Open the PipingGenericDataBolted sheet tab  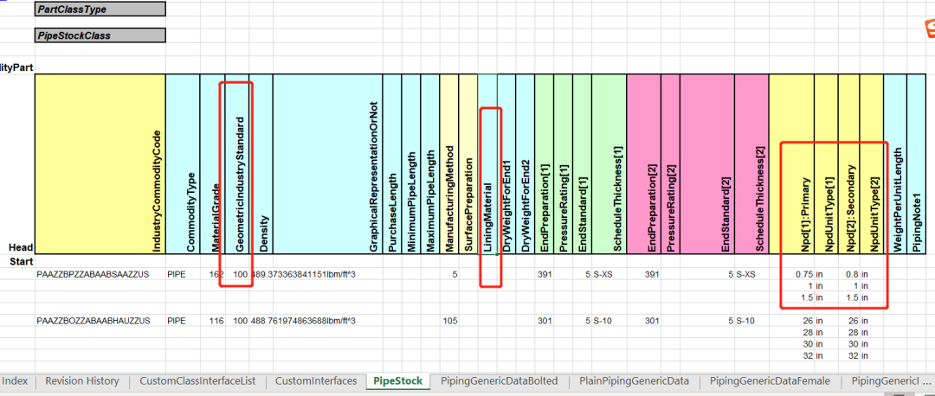(x=500, y=381)
